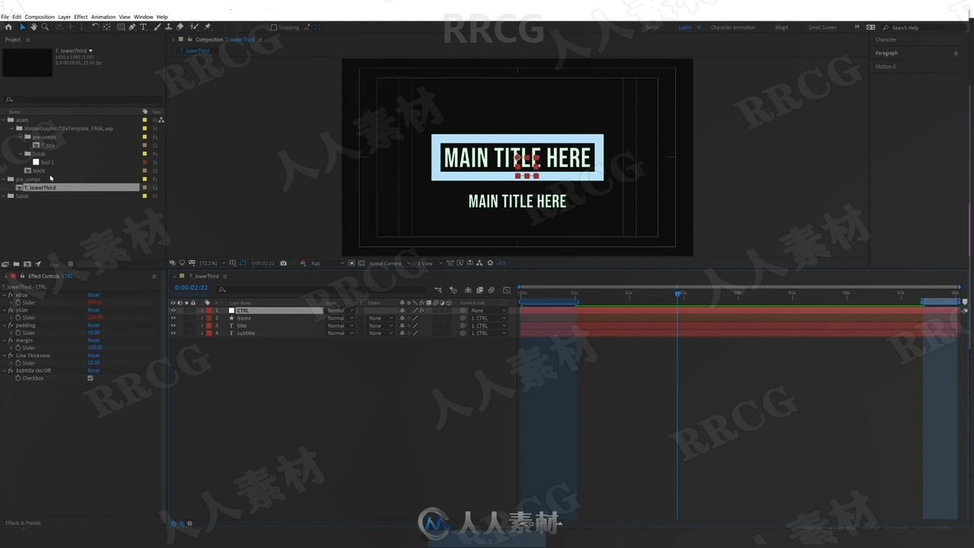Select the Selection arrow tool
Image resolution: width=974 pixels, height=548 pixels.
tap(22, 27)
